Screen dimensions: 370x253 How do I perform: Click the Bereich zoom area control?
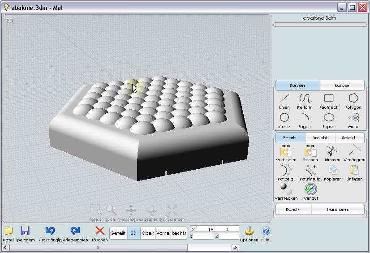(96, 213)
